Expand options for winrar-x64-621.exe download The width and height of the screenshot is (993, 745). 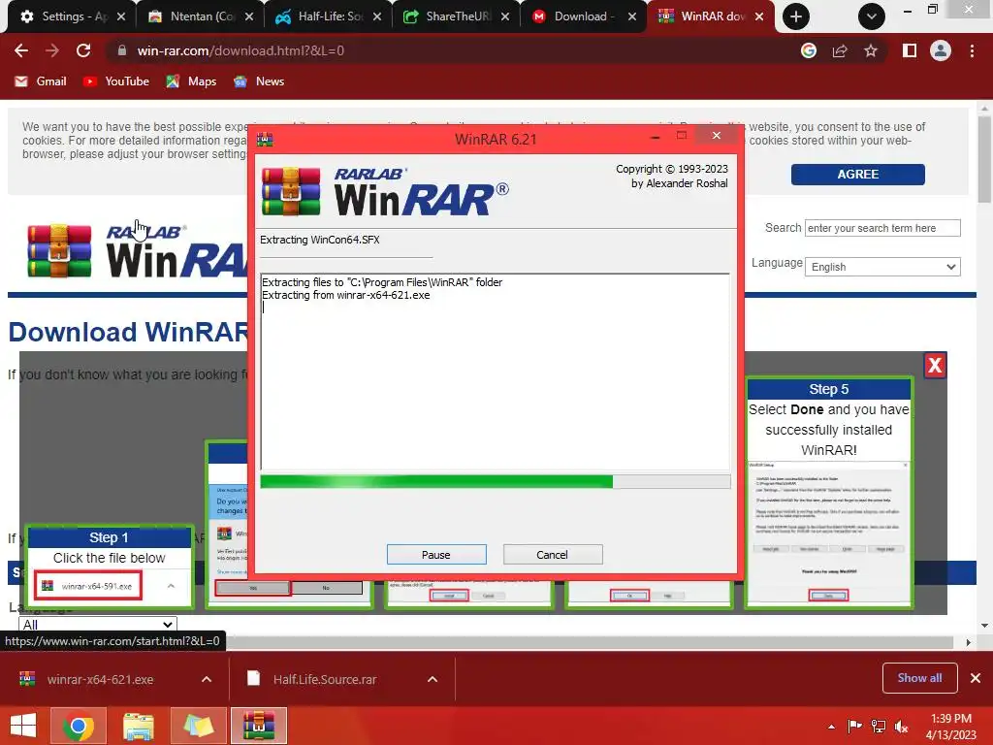207,679
